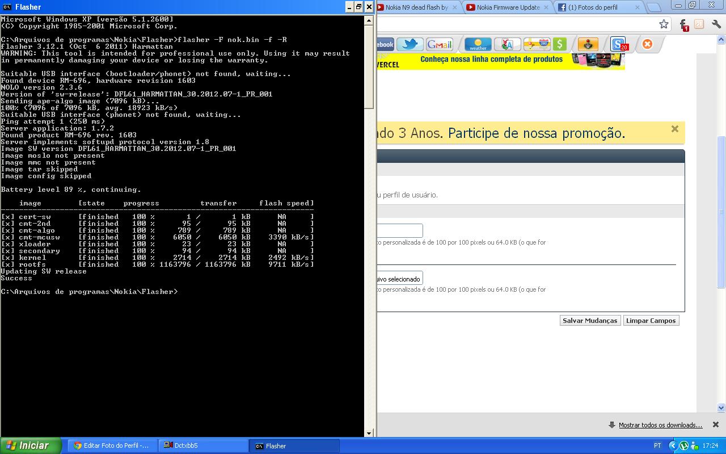Screen dimensions: 726x454
Task: Click the Flasher taskbar item
Action: 294,446
